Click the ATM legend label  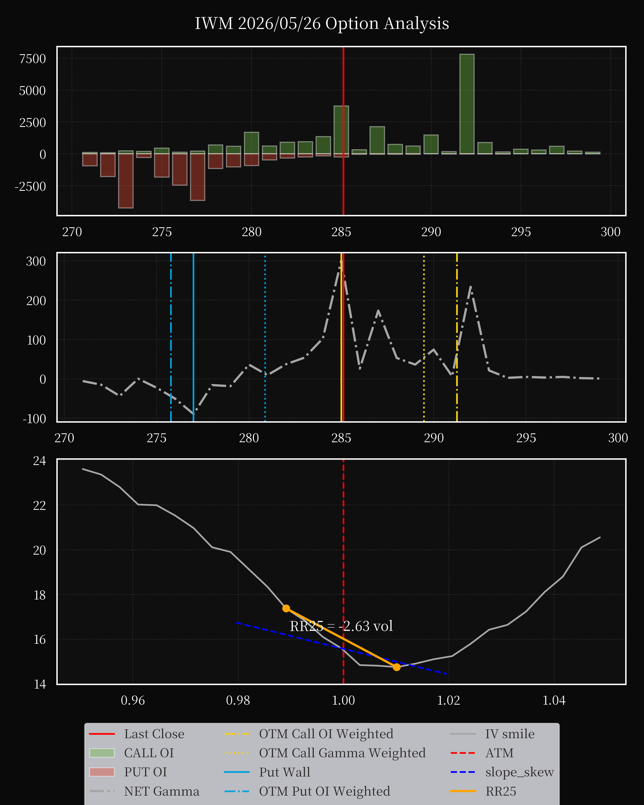pos(500,753)
